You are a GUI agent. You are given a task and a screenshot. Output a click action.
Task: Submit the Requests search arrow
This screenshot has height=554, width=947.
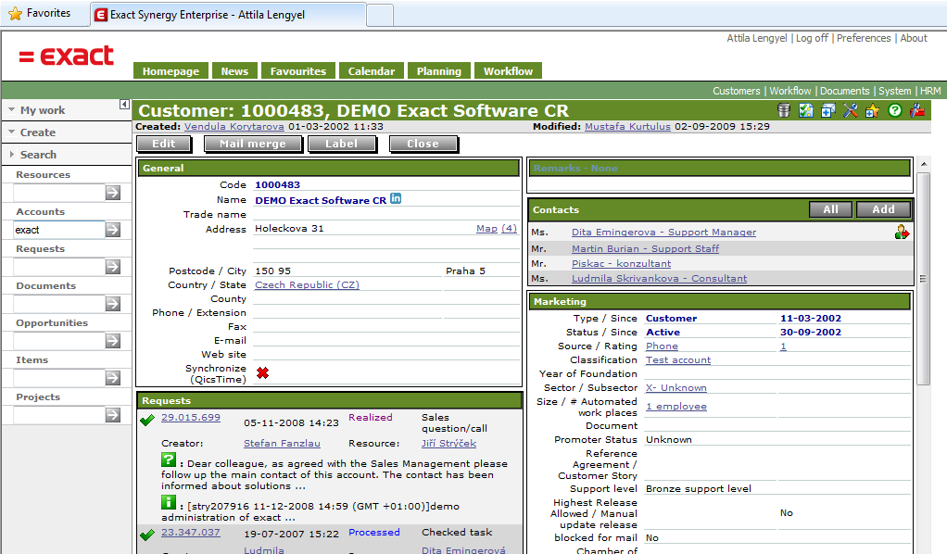point(113,267)
